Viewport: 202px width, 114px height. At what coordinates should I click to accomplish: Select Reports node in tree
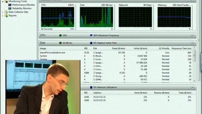tap(13, 16)
